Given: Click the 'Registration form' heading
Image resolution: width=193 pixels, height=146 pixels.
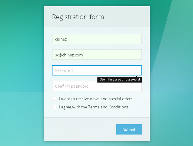Looking at the screenshot, I should [78, 17].
